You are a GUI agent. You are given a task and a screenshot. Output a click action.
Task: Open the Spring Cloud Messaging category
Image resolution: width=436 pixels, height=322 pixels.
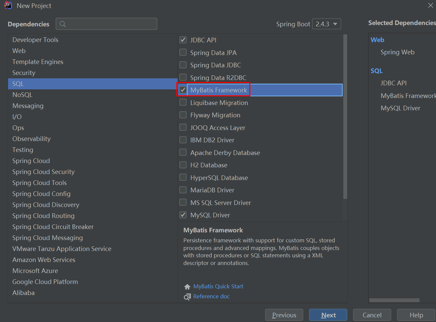(93, 238)
